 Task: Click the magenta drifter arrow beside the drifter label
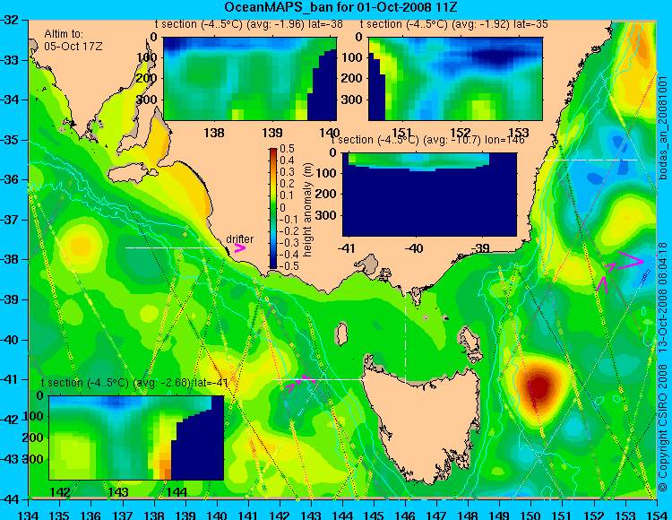(240, 247)
